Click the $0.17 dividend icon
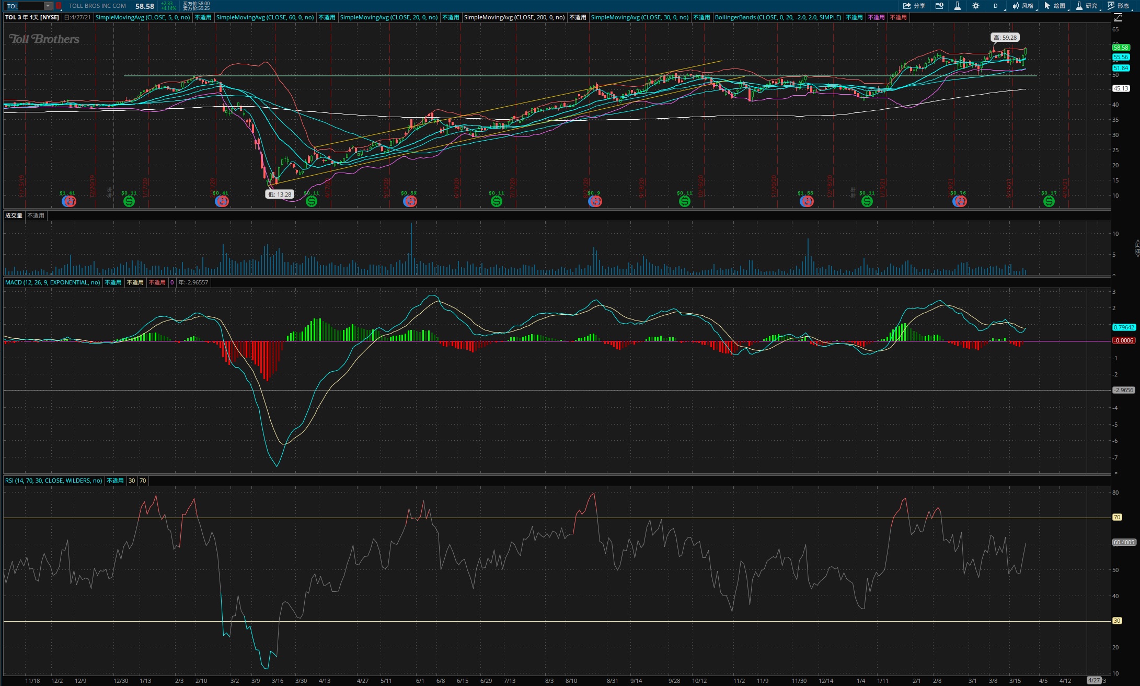 pos(1049,201)
